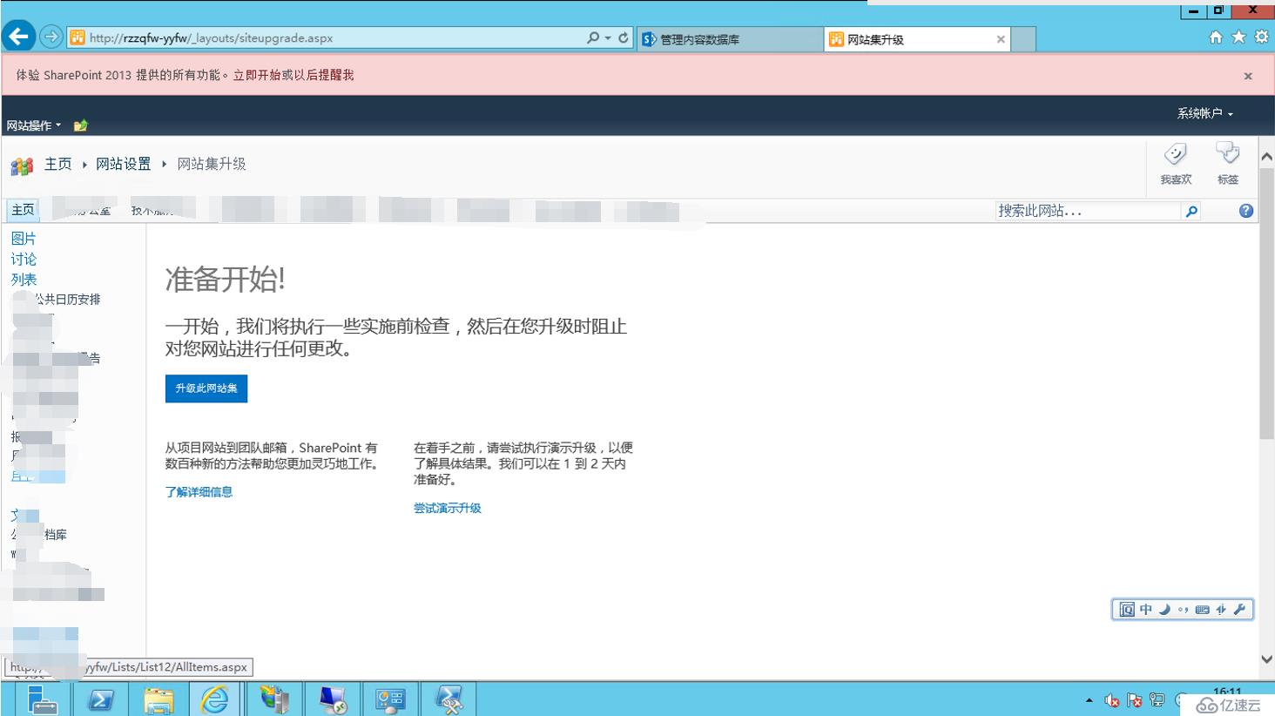This screenshot has height=716, width=1275.
Task: Switch to the 管理内容数据库 tab
Action: (x=730, y=39)
